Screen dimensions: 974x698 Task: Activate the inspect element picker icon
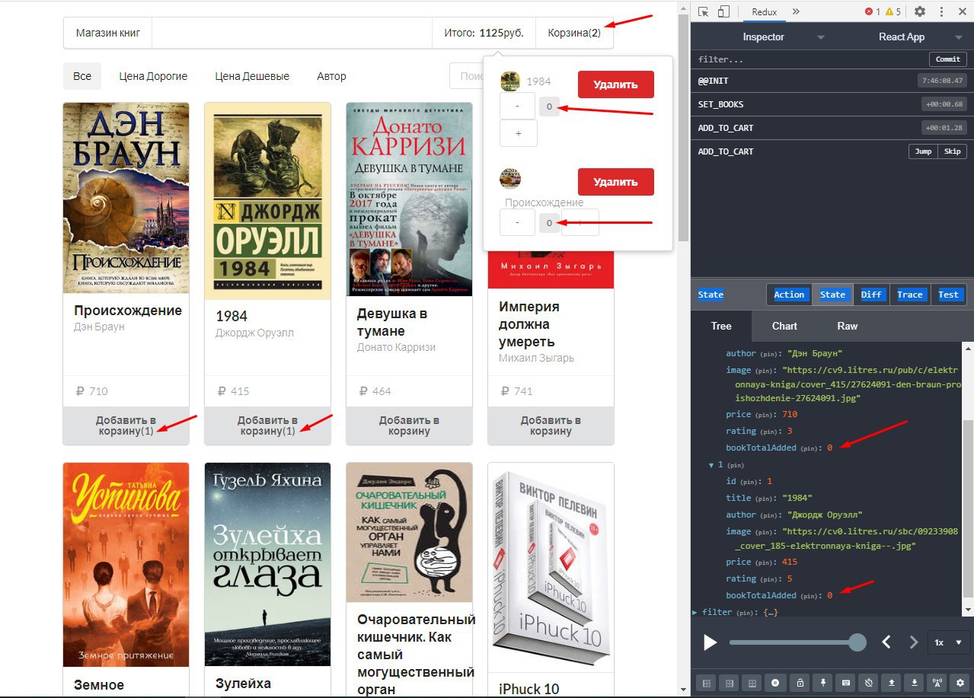tap(703, 11)
